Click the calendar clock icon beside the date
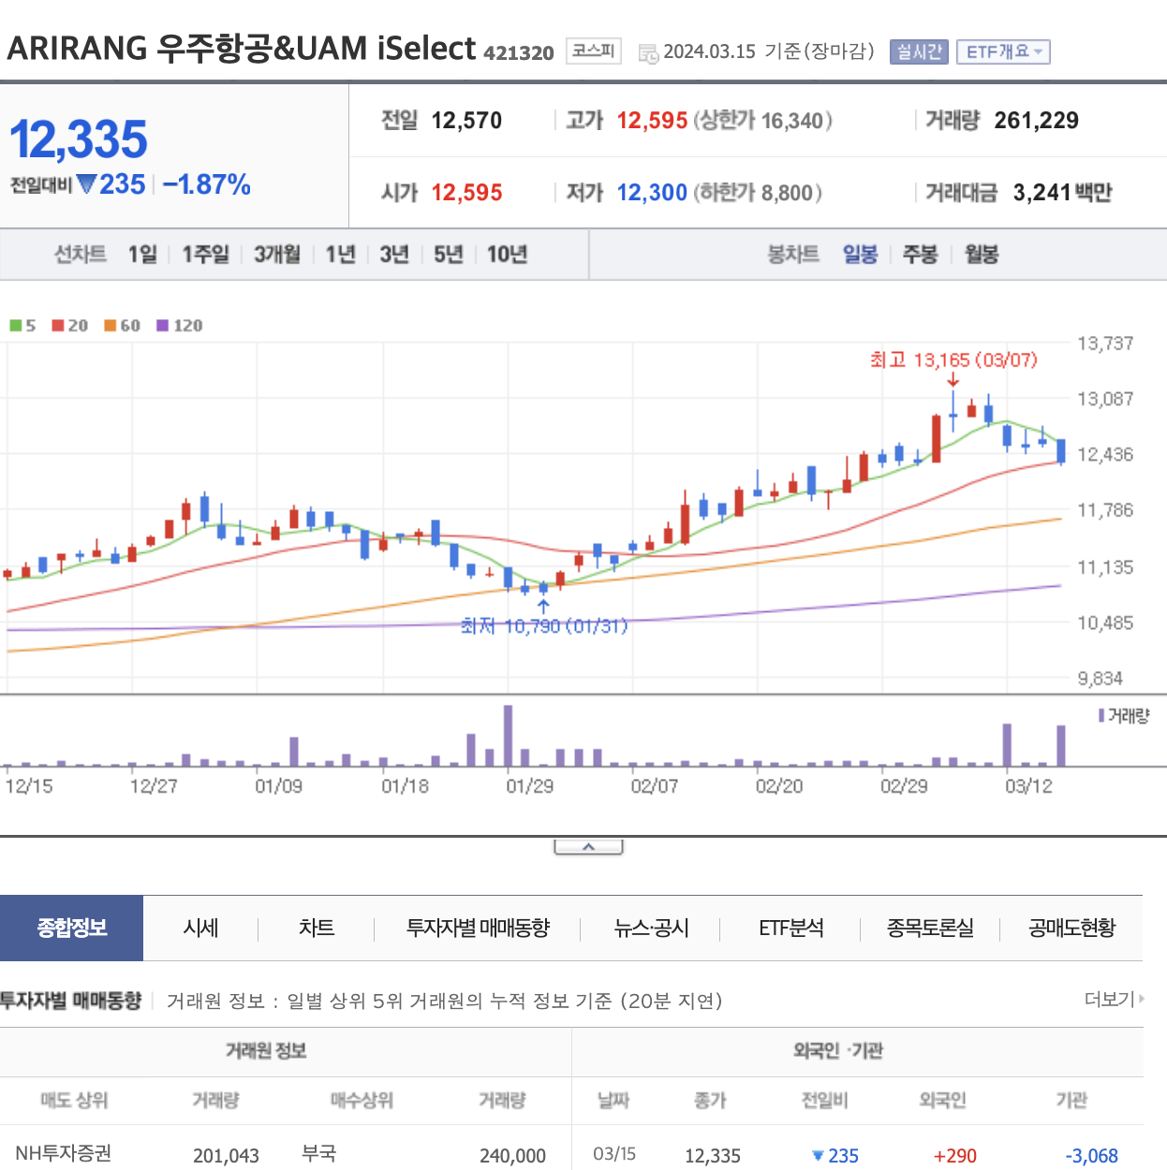The height and width of the screenshot is (1170, 1167). (x=648, y=53)
